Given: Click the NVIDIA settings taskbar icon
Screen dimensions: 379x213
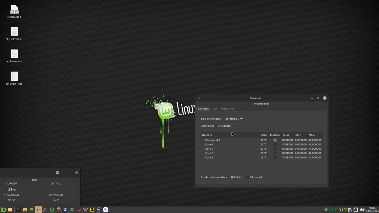Looking at the screenshot, I should coord(31,209).
